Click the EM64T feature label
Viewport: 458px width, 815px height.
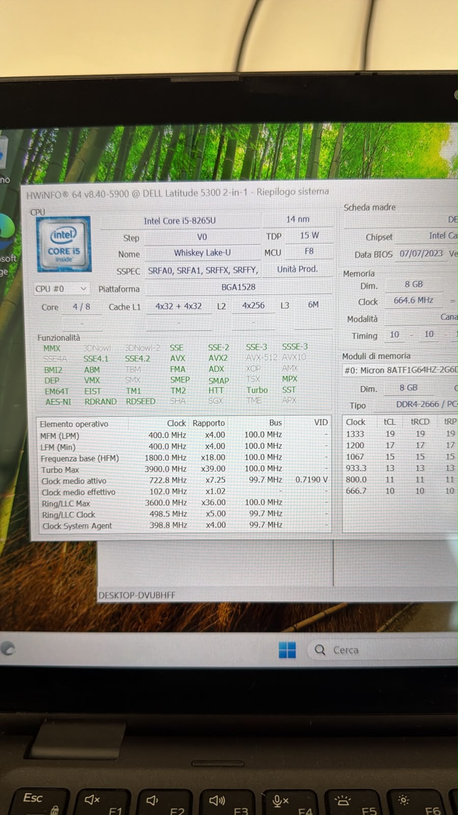[56, 391]
